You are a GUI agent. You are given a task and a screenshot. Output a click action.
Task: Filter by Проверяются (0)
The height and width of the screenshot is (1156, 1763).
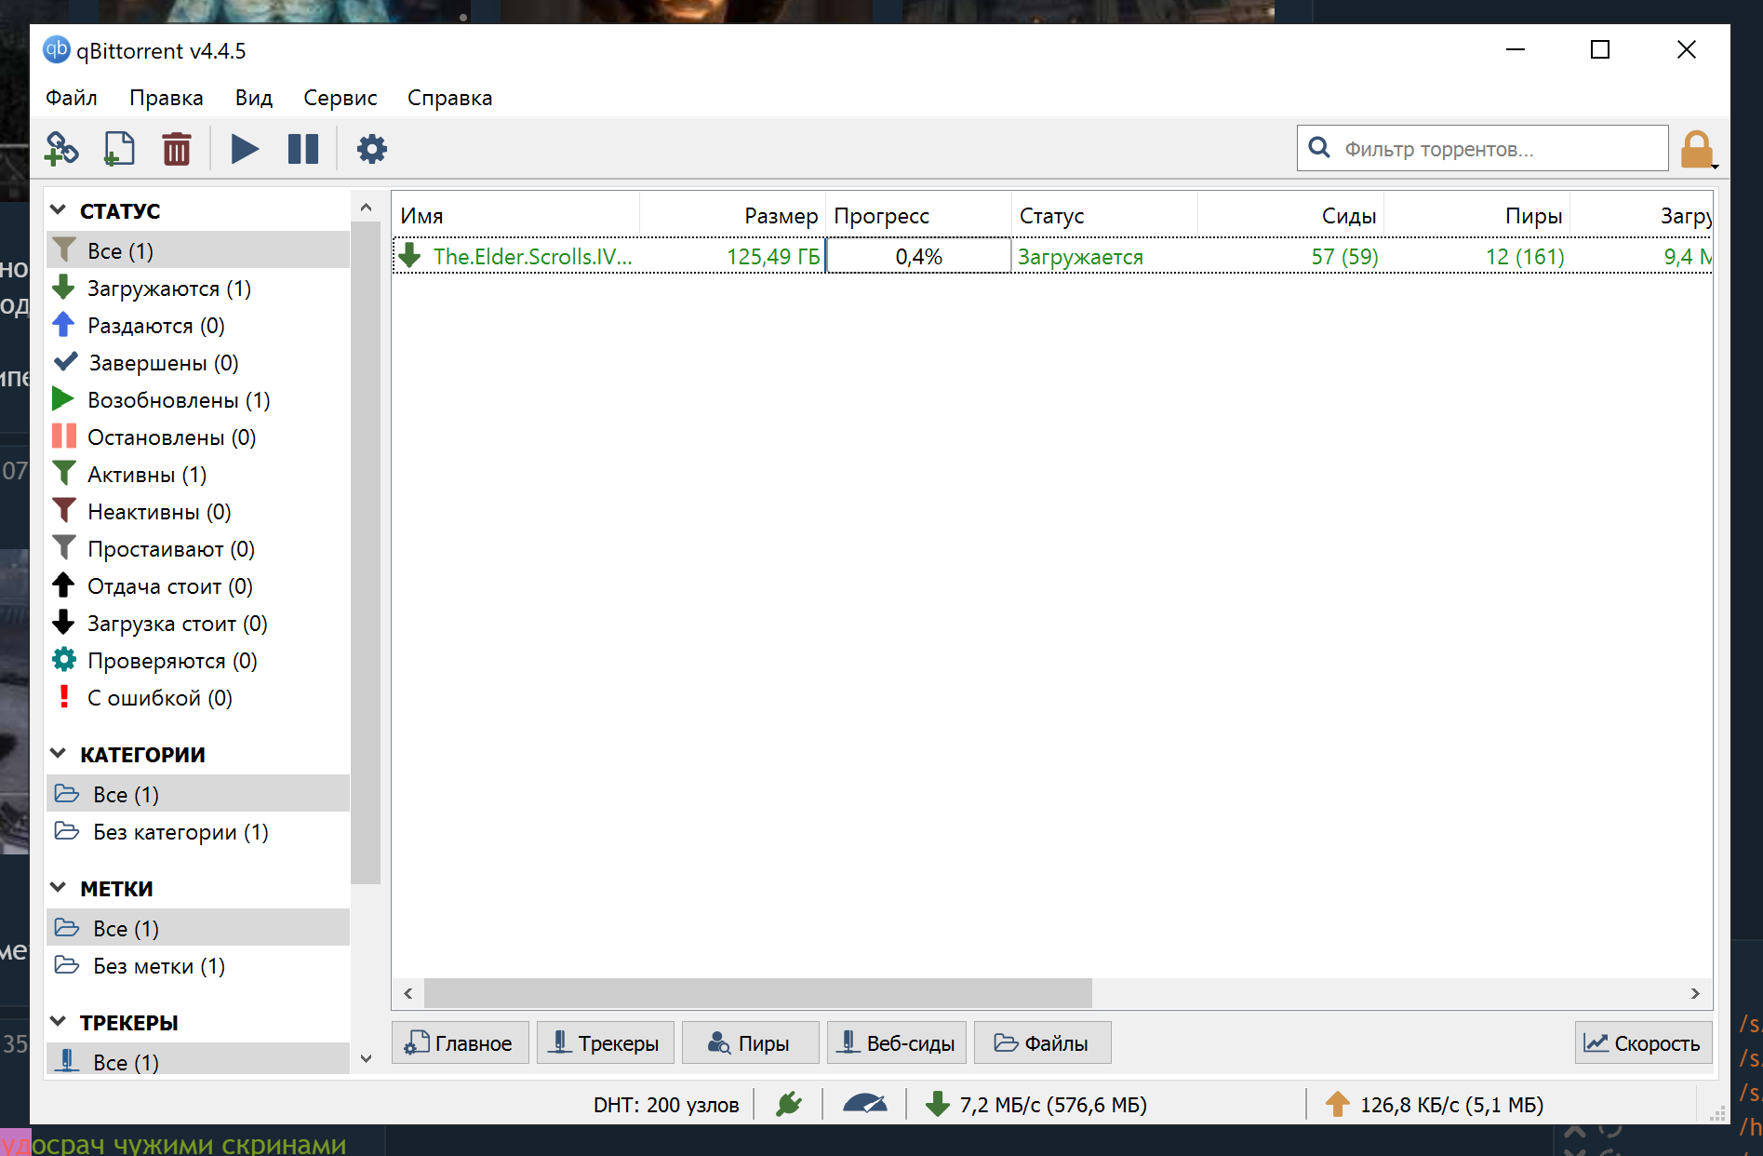pos(198,661)
